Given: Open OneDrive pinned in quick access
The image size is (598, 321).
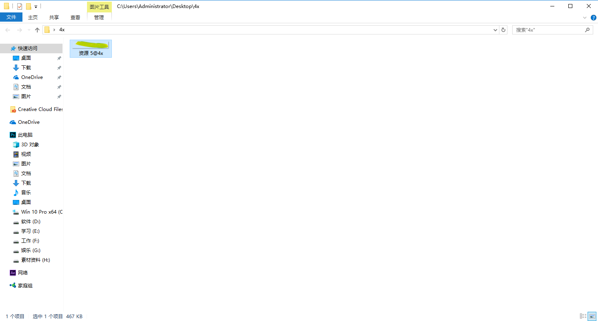Looking at the screenshot, I should [x=31, y=77].
